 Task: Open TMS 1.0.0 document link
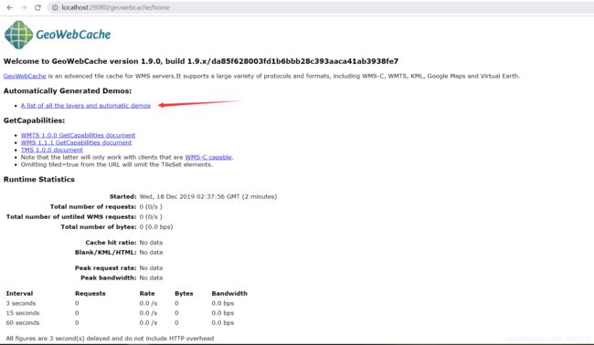click(52, 150)
